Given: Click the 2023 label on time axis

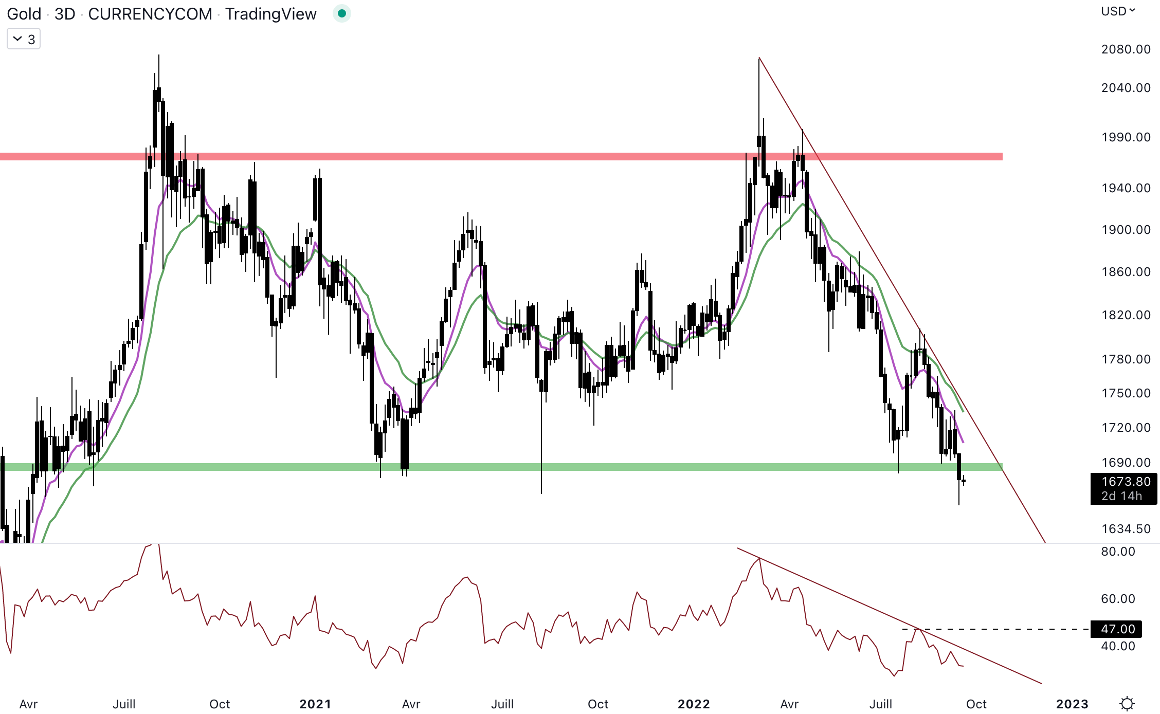Looking at the screenshot, I should point(1072,704).
